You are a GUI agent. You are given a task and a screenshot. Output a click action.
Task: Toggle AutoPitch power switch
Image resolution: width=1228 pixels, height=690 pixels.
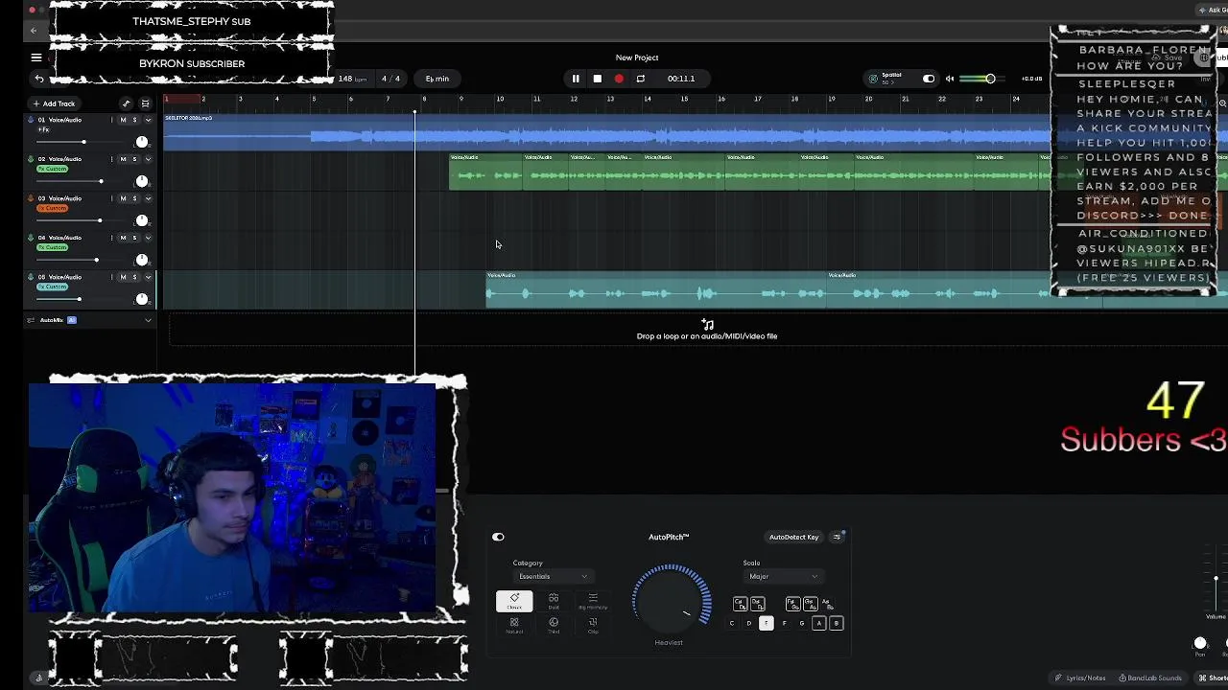pos(498,537)
